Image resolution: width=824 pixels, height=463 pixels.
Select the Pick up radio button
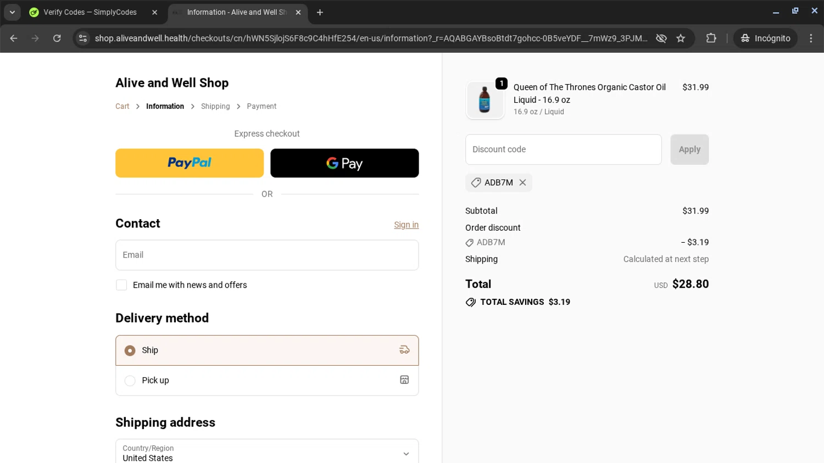(x=130, y=381)
